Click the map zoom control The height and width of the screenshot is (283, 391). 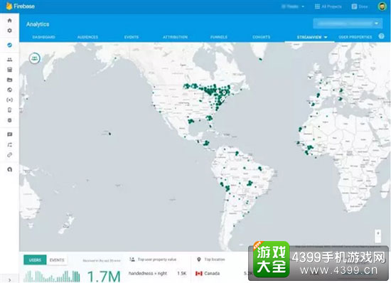coord(378,235)
